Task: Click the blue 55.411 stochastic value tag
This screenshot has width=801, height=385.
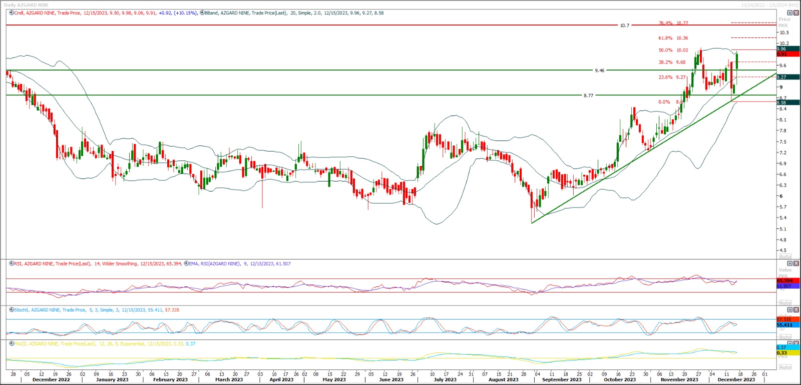Action: pos(788,325)
